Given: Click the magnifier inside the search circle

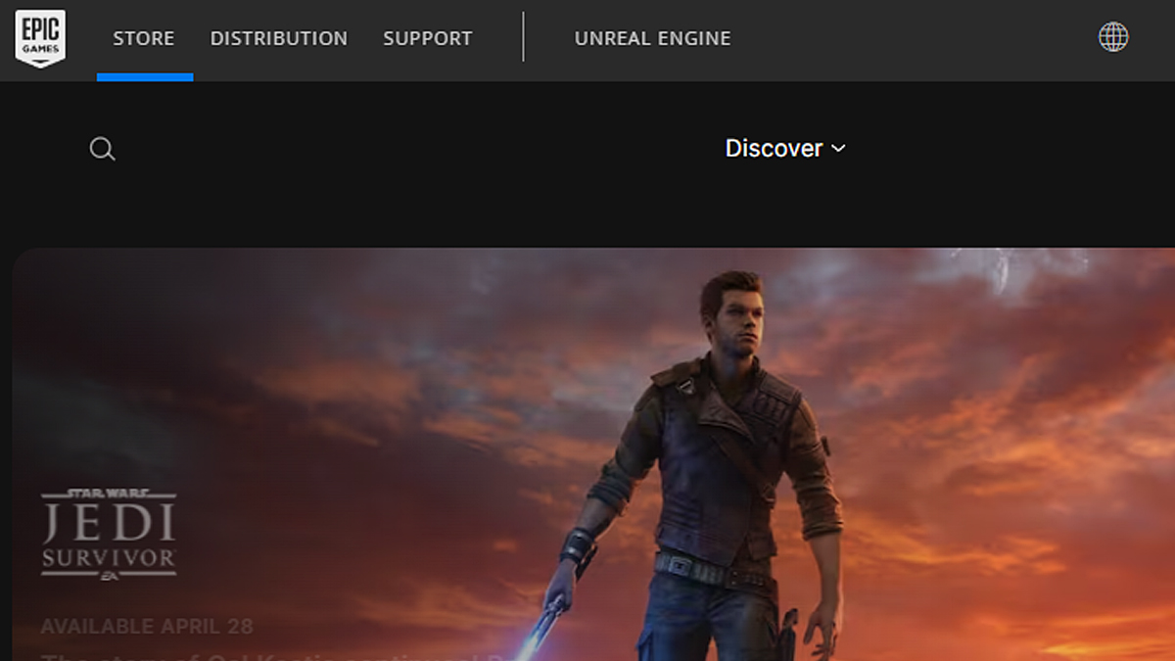Looking at the screenshot, I should coord(102,148).
